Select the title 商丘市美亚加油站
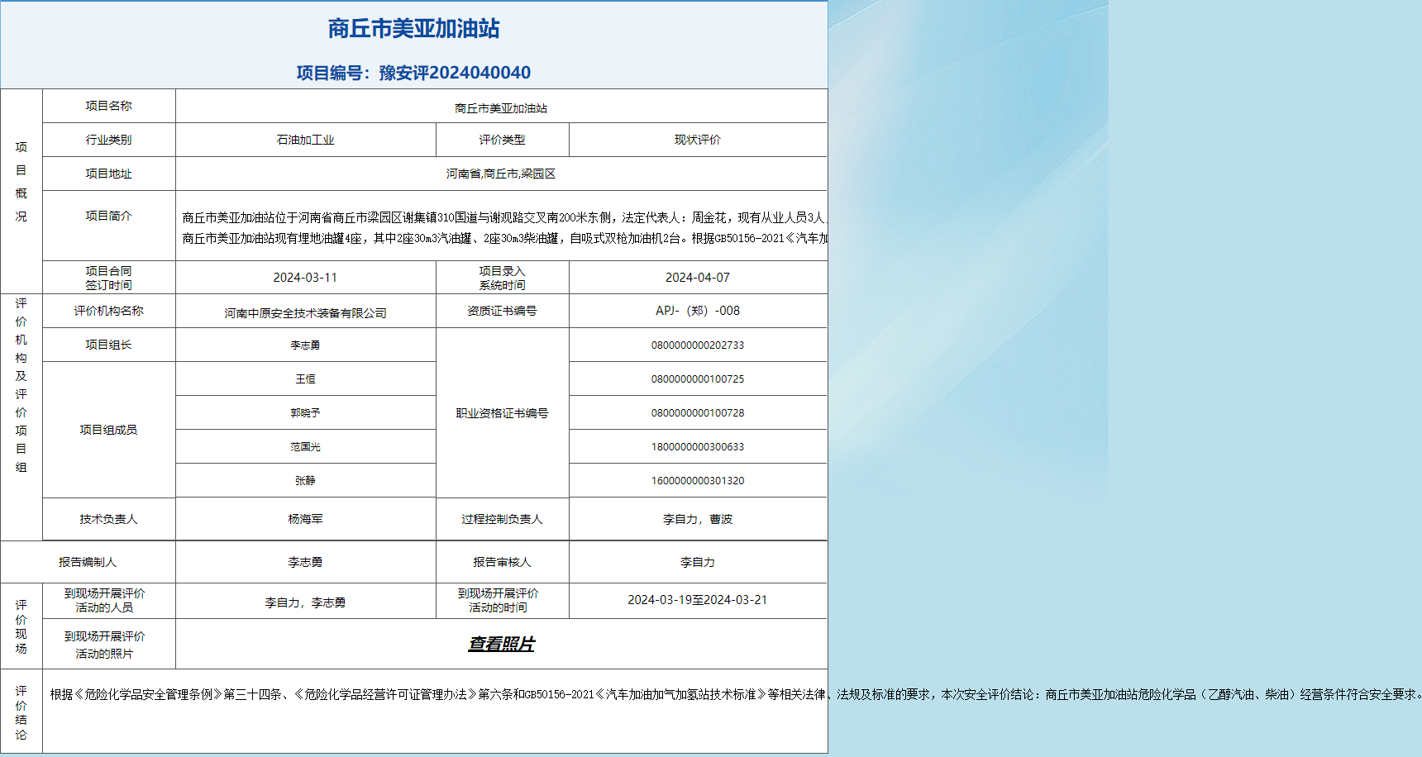Screen dimensions: 1422x757 (413, 29)
